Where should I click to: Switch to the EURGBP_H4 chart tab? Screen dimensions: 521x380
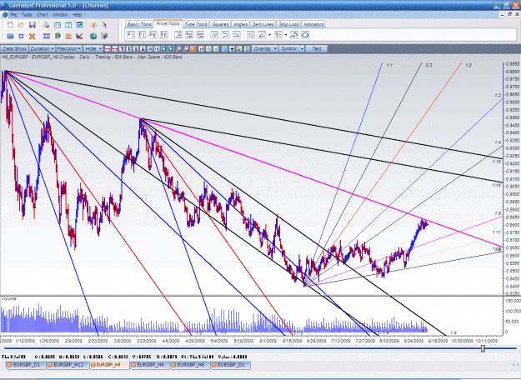coord(150,365)
